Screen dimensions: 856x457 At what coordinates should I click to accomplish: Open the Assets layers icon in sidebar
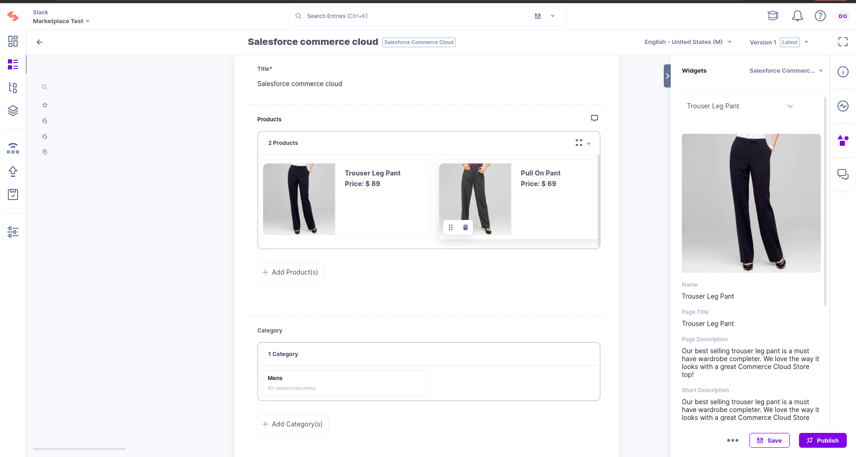point(13,111)
